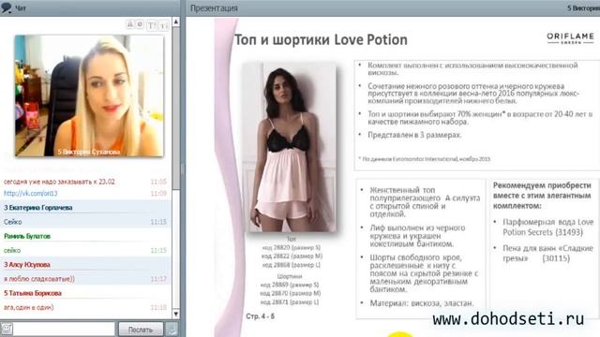The image size is (600, 337).
Task: Decrease chat font size with small T icon
Action: pyautogui.click(x=163, y=25)
